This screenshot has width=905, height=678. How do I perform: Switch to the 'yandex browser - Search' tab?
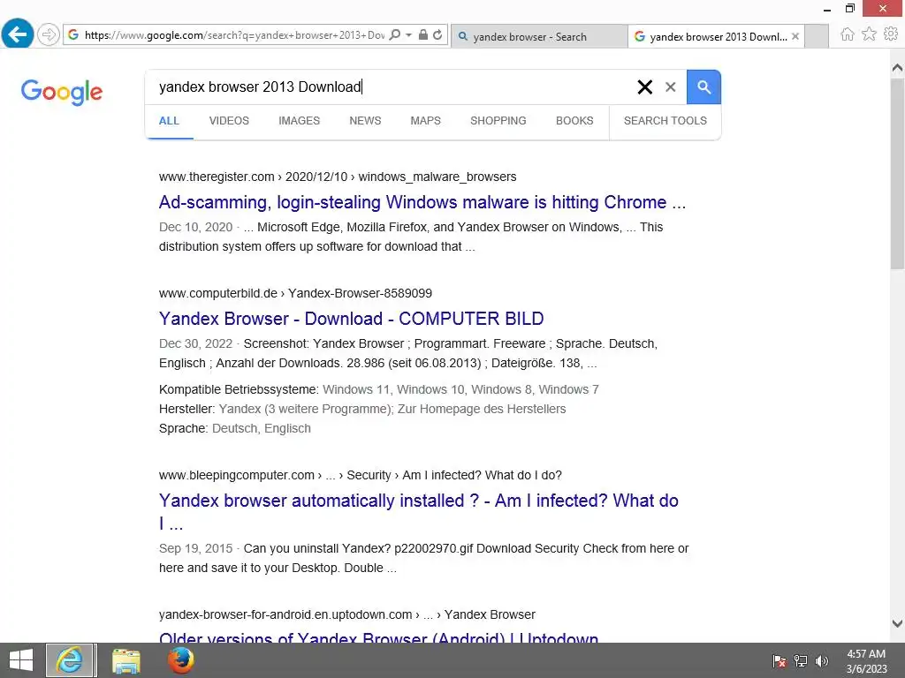click(539, 36)
